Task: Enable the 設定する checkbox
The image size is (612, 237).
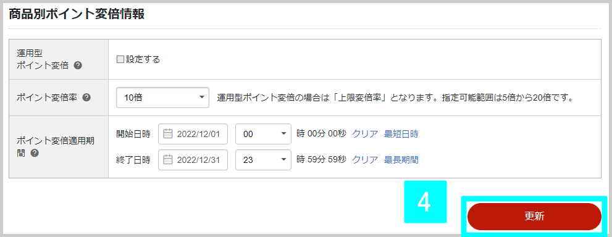Action: [x=120, y=60]
